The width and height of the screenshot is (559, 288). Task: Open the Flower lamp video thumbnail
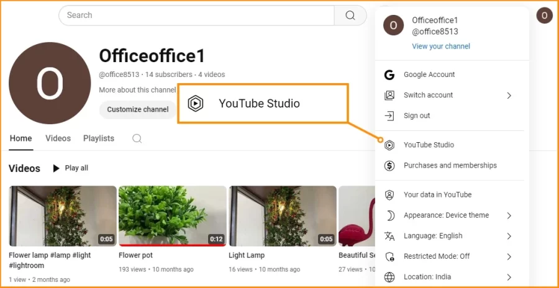point(63,216)
